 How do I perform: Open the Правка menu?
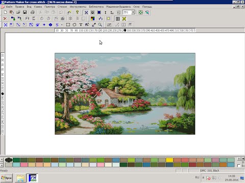(x=19, y=7)
